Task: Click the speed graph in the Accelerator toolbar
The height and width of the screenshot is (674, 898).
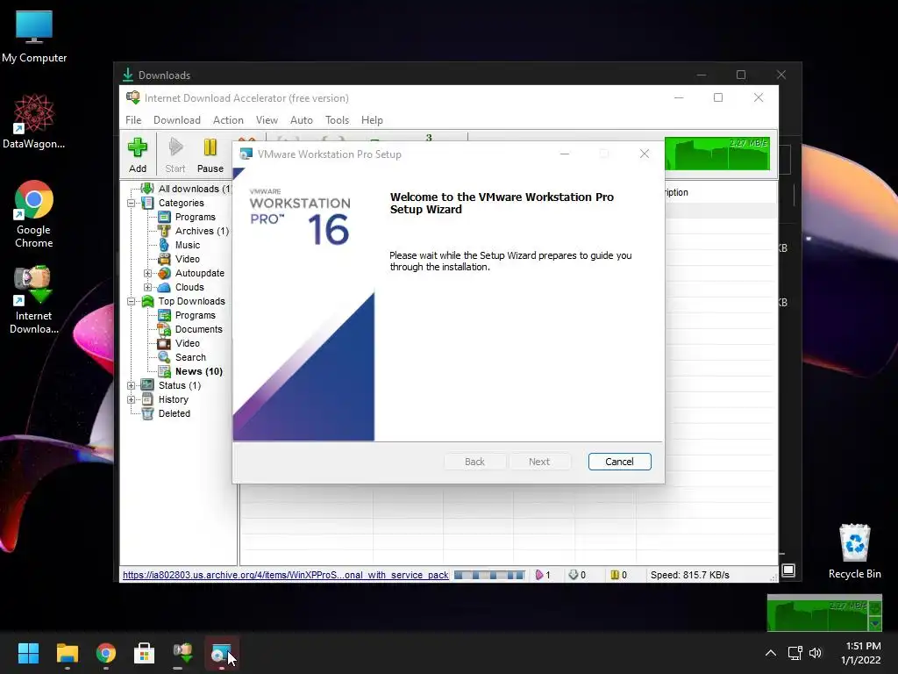Action: click(717, 153)
